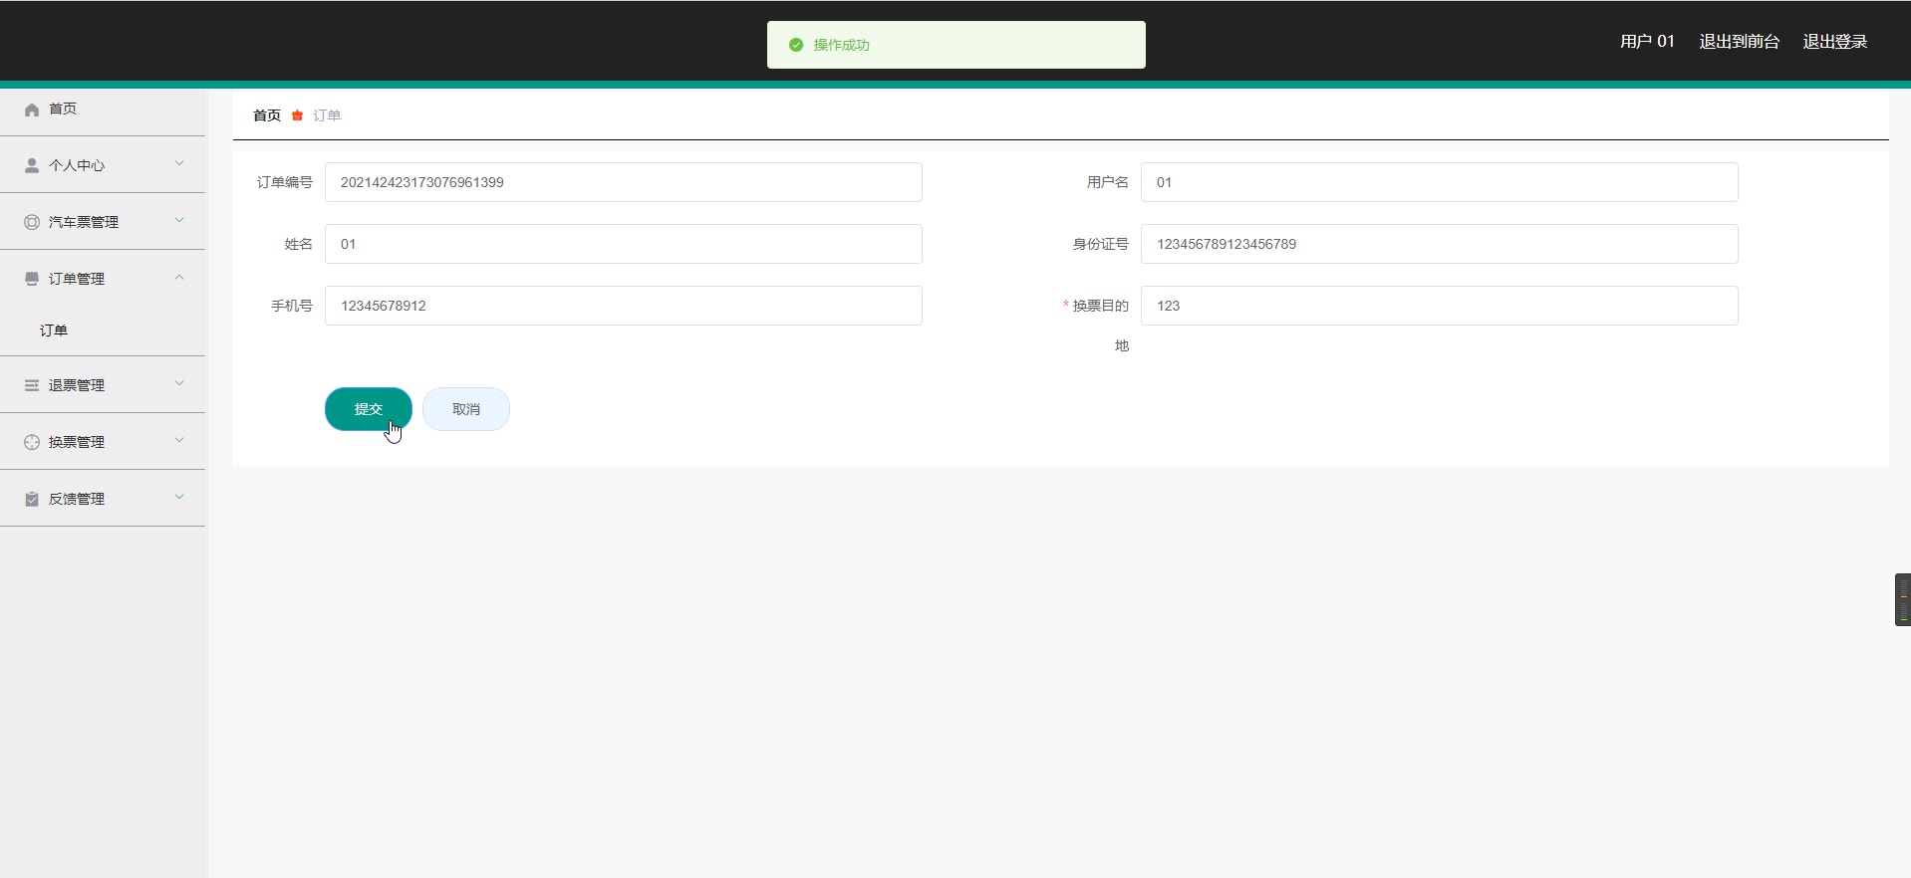Open the 个人中心 menu item
The width and height of the screenshot is (1911, 878).
(103, 165)
